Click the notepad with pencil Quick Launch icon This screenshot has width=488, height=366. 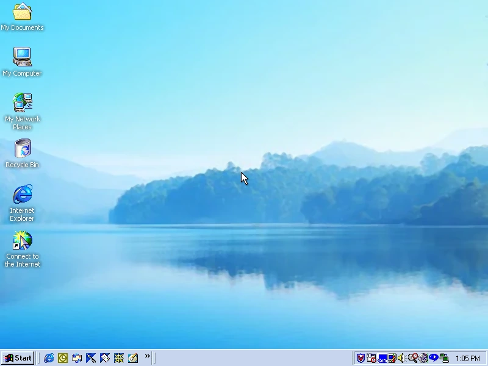click(x=133, y=358)
